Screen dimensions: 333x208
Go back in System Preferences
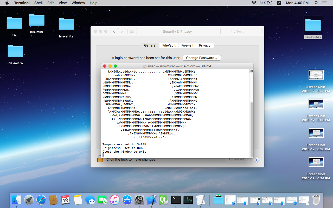click(114, 31)
